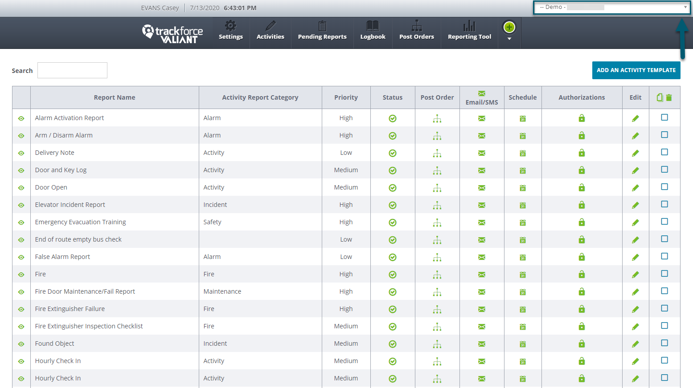The height and width of the screenshot is (388, 693).
Task: Switch to Pending Reports
Action: (322, 31)
